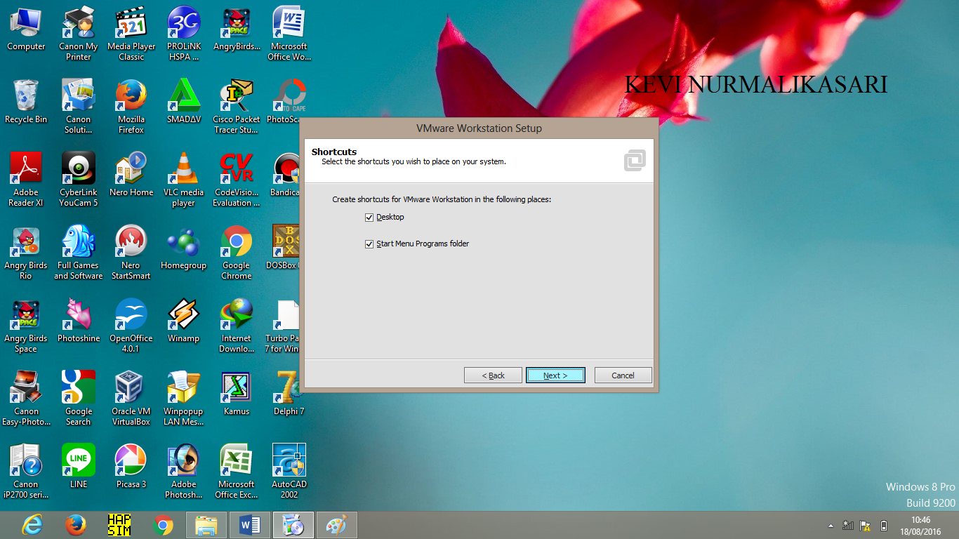Select Cisco Packet Tracer shortcut
The width and height of the screenshot is (959, 539).
(x=237, y=107)
